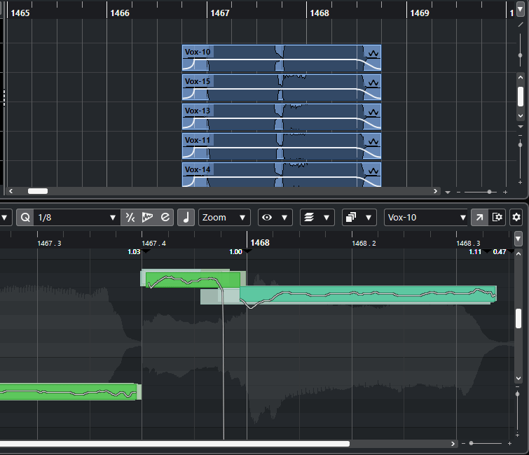Click the Quantize (Q) apply icon
Image resolution: width=529 pixels, height=455 pixels.
pos(25,218)
